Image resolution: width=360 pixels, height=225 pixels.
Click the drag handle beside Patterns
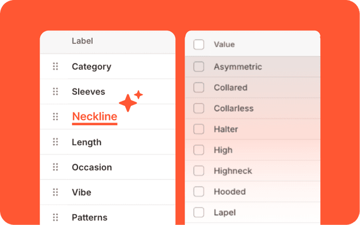(x=55, y=217)
